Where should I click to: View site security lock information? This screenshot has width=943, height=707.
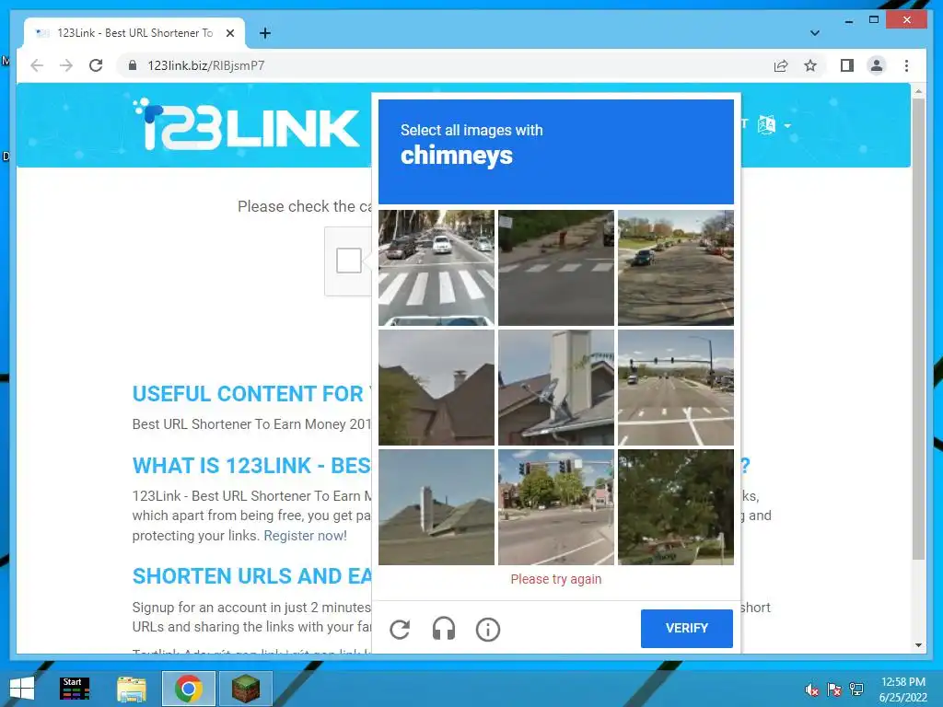click(x=133, y=65)
